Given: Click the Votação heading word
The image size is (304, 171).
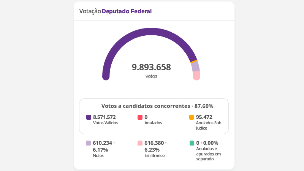Looking at the screenshot, I should pyautogui.click(x=90, y=11).
